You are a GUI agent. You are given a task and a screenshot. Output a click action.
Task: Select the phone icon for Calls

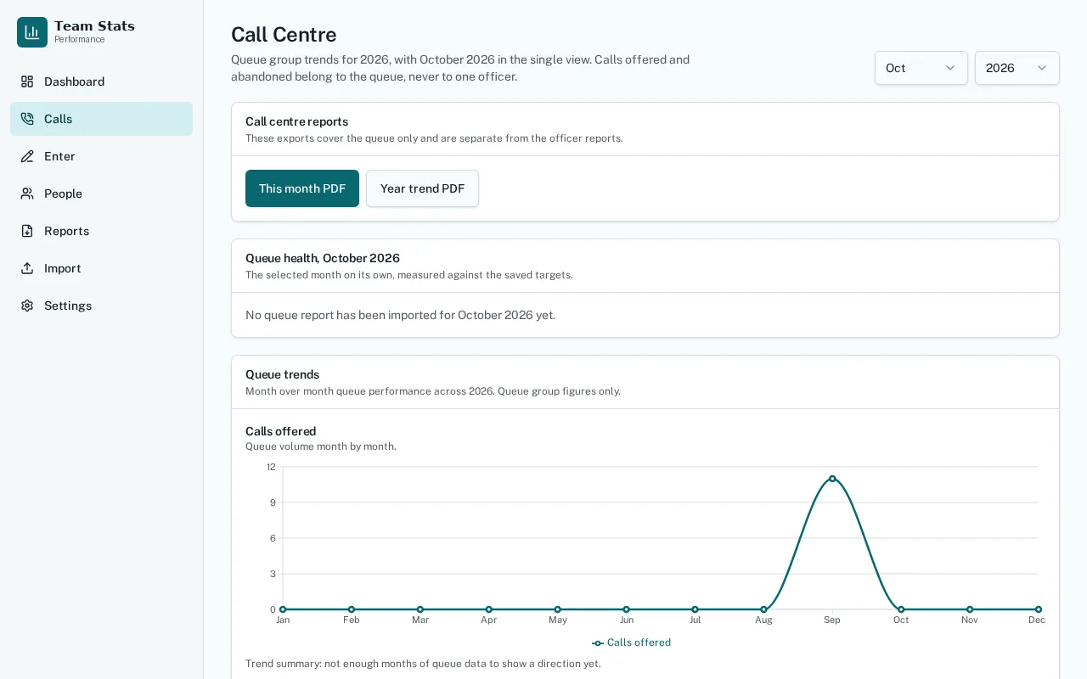point(27,119)
